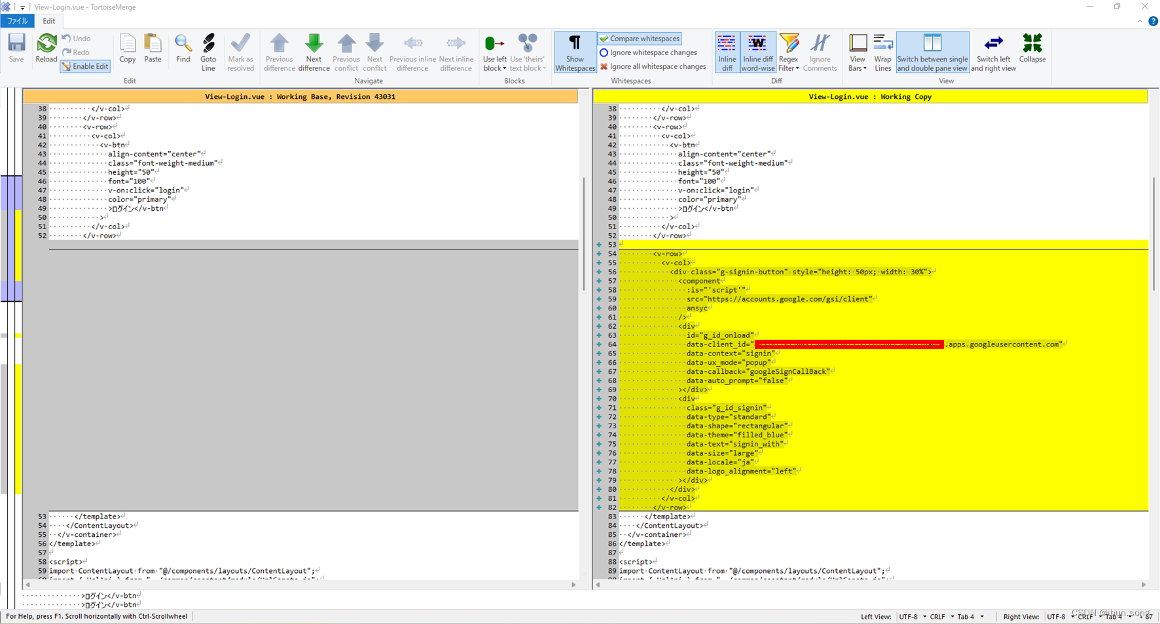Click the Regex Filter icon
This screenshot has width=1160, height=624.
coord(789,45)
